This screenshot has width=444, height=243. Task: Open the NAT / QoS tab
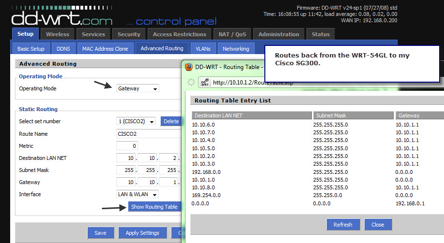(232, 34)
